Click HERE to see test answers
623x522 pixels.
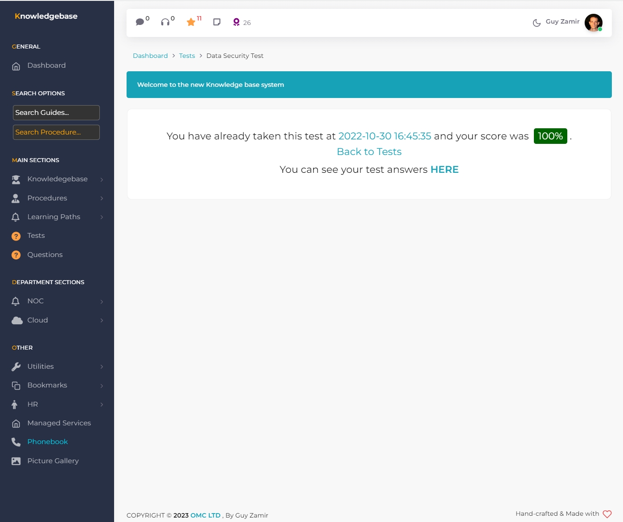pos(444,170)
